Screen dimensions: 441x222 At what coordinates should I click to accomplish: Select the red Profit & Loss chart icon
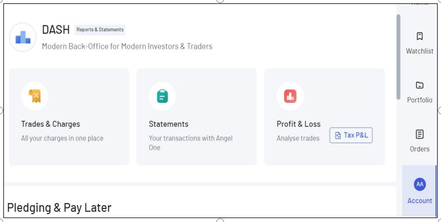290,96
